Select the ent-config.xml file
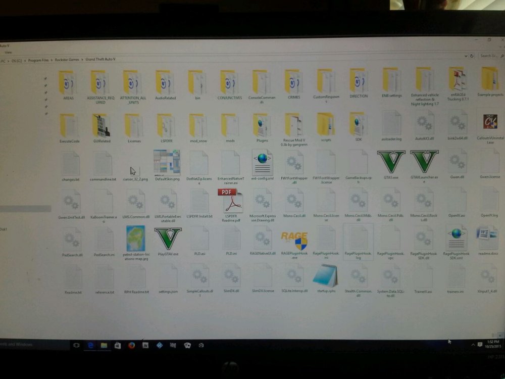This screenshot has height=379, width=505. 262,165
